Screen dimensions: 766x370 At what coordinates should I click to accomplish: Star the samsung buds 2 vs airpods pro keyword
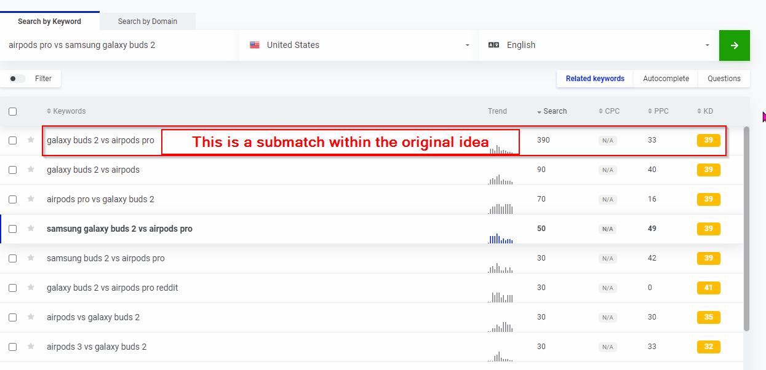click(31, 258)
